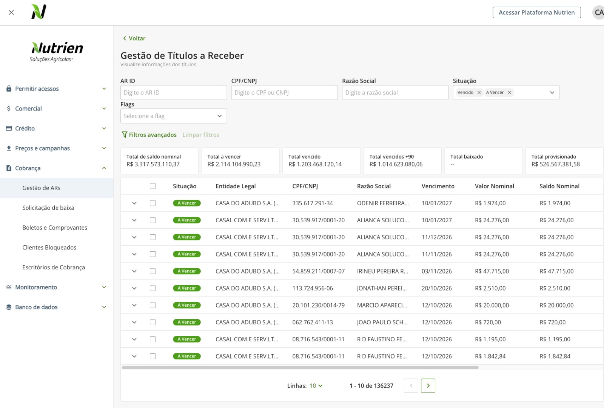Viewport: 604px width, 408px height.
Task: Click the lock icon beside Permitir acessos
Action: [x=8, y=89]
